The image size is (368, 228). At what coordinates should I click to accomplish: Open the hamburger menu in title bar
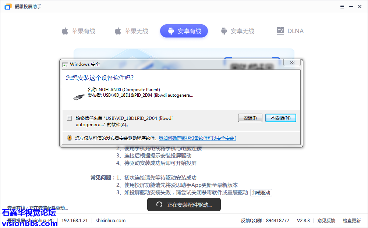(342, 7)
